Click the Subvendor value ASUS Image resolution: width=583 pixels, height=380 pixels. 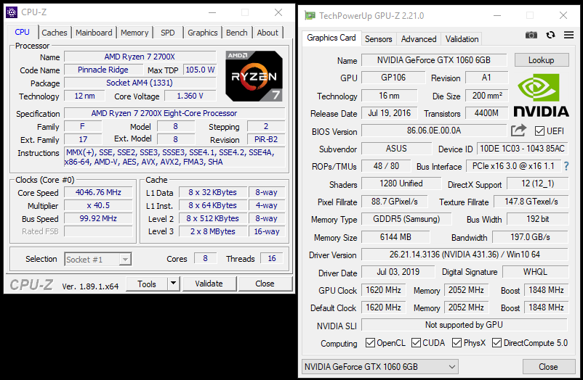(397, 149)
